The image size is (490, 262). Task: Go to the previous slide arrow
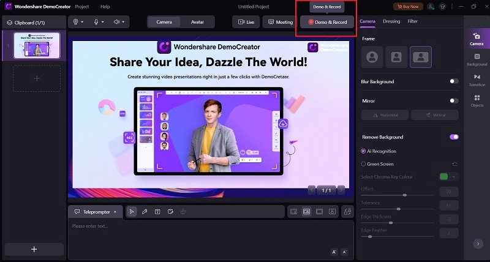coord(312,190)
